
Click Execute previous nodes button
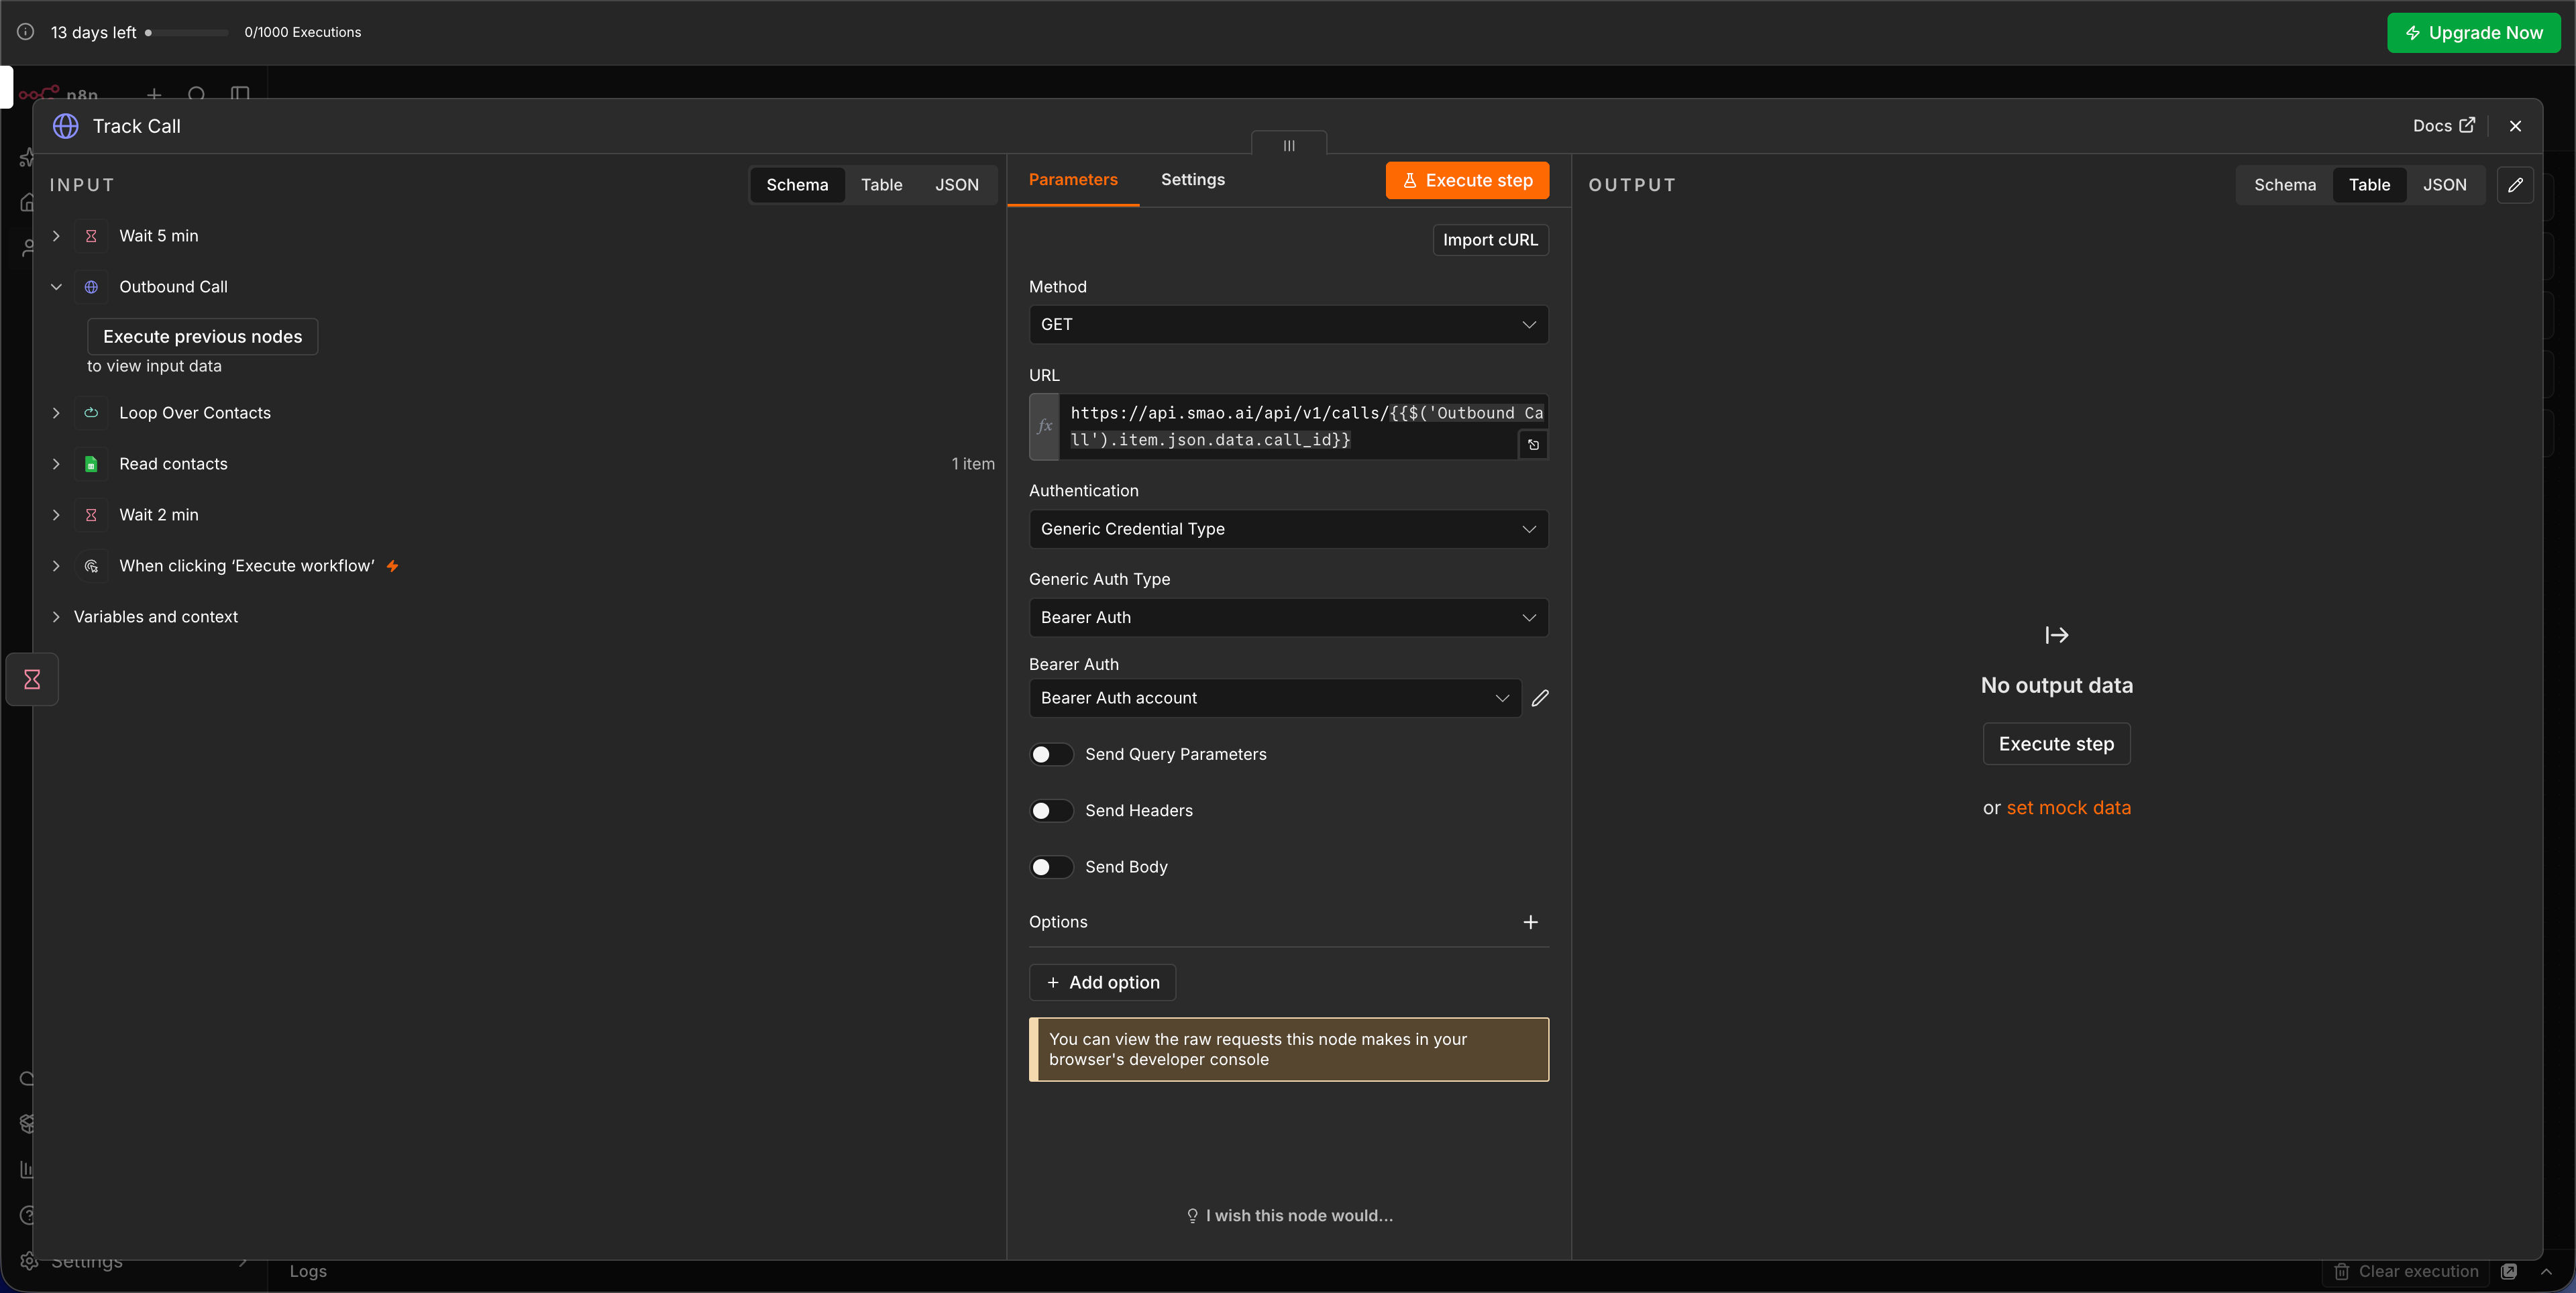pyautogui.click(x=202, y=337)
